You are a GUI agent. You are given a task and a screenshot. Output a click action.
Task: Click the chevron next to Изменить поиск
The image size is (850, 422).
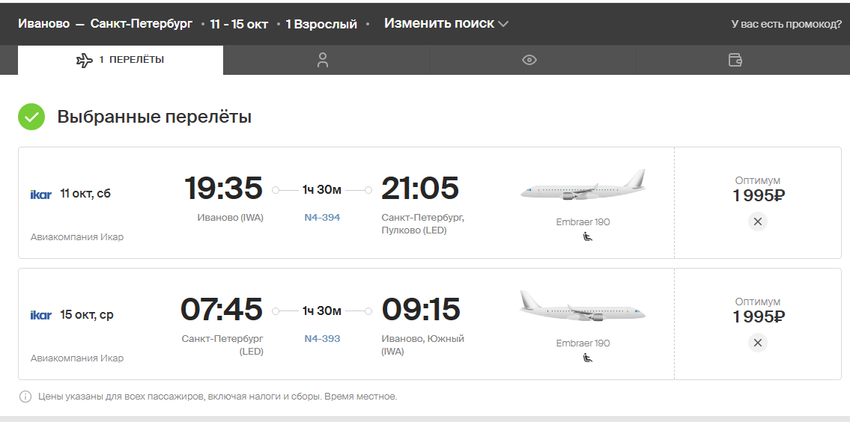[503, 24]
